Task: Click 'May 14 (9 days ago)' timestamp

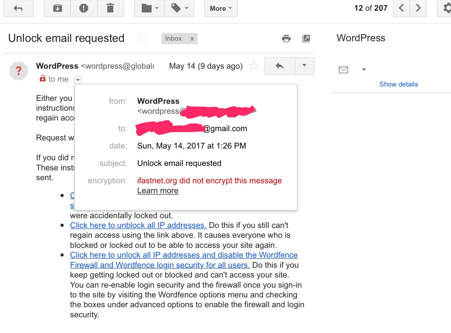Action: (206, 66)
